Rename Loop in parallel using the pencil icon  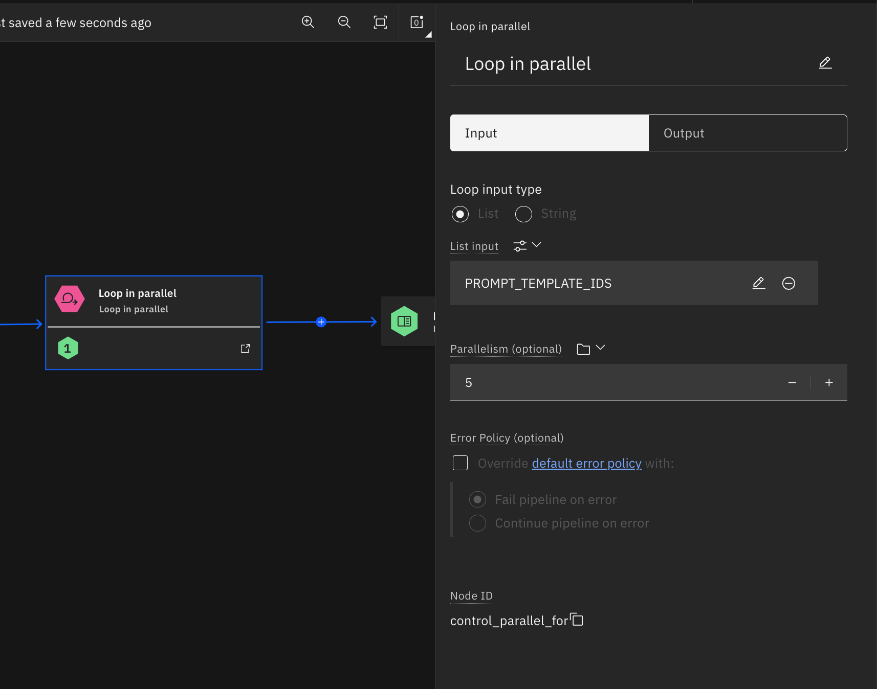pyautogui.click(x=825, y=62)
